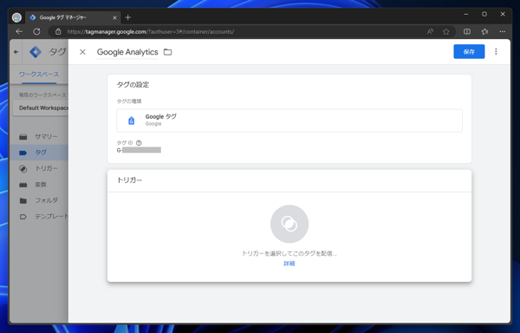The height and width of the screenshot is (333, 520).
Task: Close the Google Analytics tag editor panel
Action: point(82,52)
